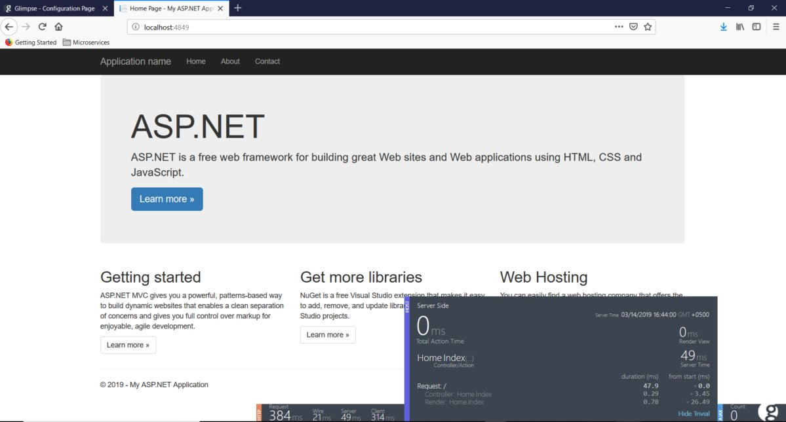Open page actions three-dot menu
The height and width of the screenshot is (422, 786).
[619, 27]
